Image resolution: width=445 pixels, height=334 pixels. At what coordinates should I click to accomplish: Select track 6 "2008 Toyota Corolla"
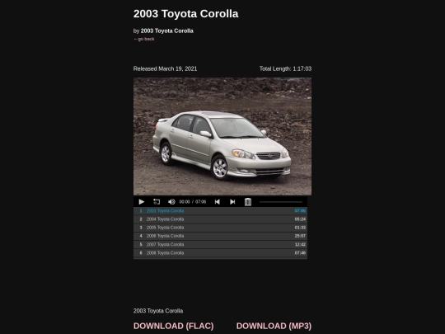coord(220,253)
